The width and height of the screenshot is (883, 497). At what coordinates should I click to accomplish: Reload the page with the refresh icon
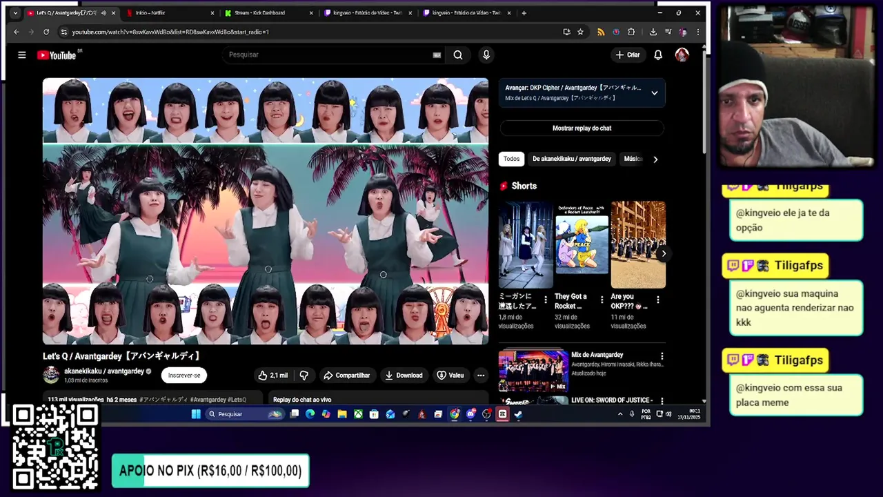point(46,32)
